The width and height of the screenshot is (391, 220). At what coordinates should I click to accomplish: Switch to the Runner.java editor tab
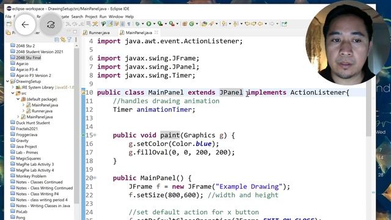(x=99, y=32)
